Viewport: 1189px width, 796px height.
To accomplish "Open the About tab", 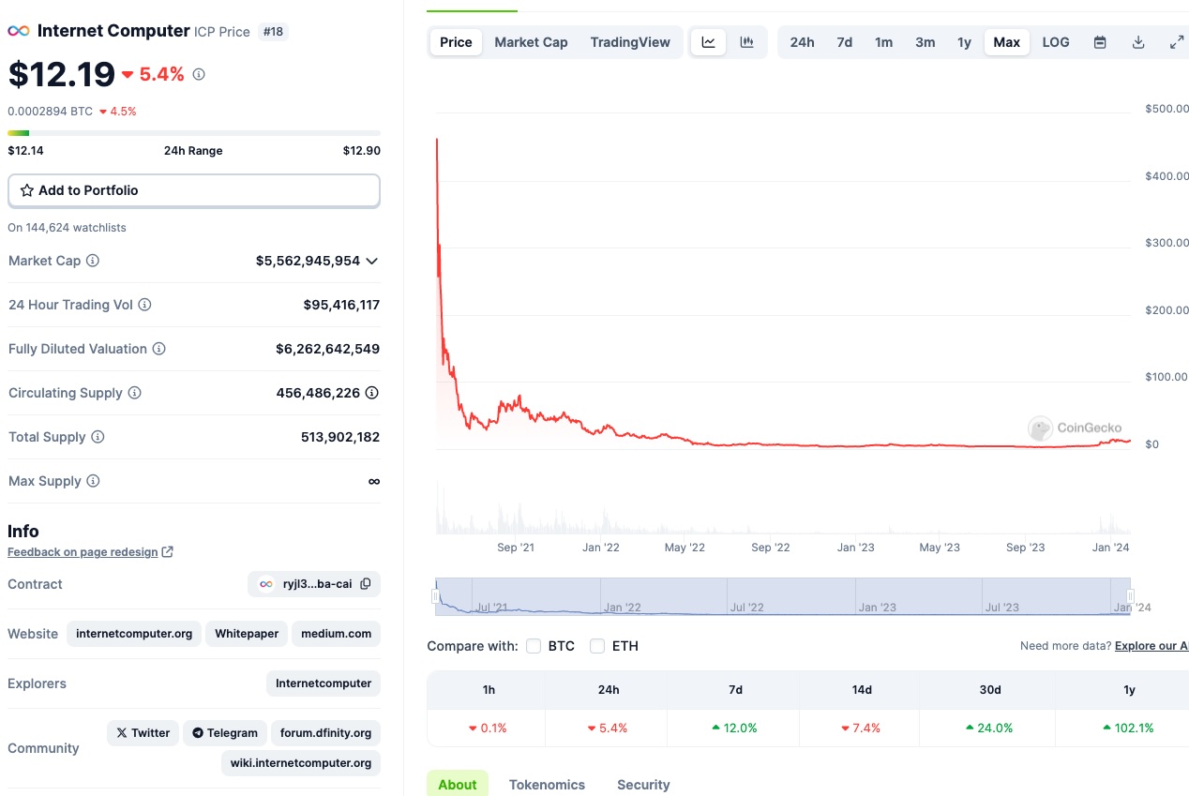I will 458,784.
